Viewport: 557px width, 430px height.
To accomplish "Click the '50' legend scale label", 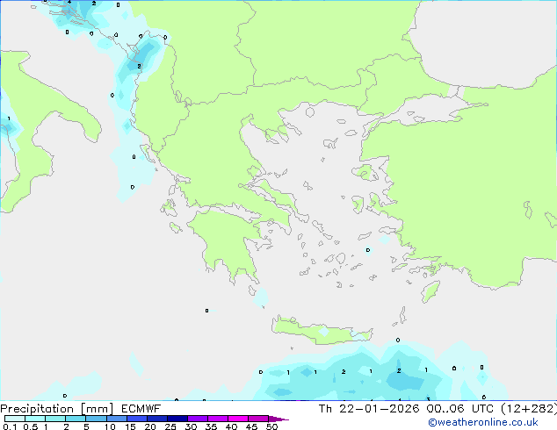I will pos(271,426).
